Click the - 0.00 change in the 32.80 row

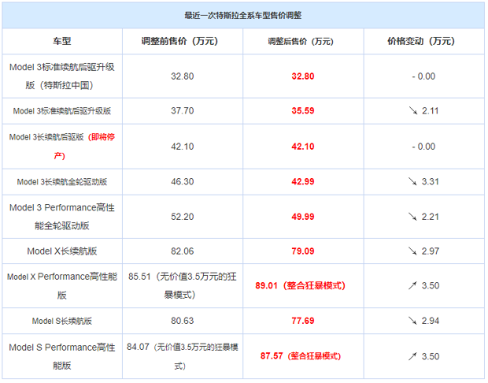click(423, 76)
